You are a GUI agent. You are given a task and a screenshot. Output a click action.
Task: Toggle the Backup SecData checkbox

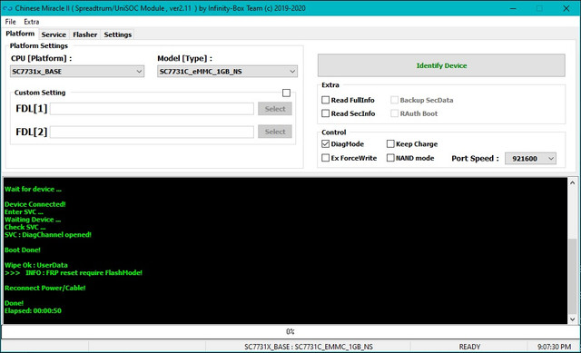coord(395,100)
